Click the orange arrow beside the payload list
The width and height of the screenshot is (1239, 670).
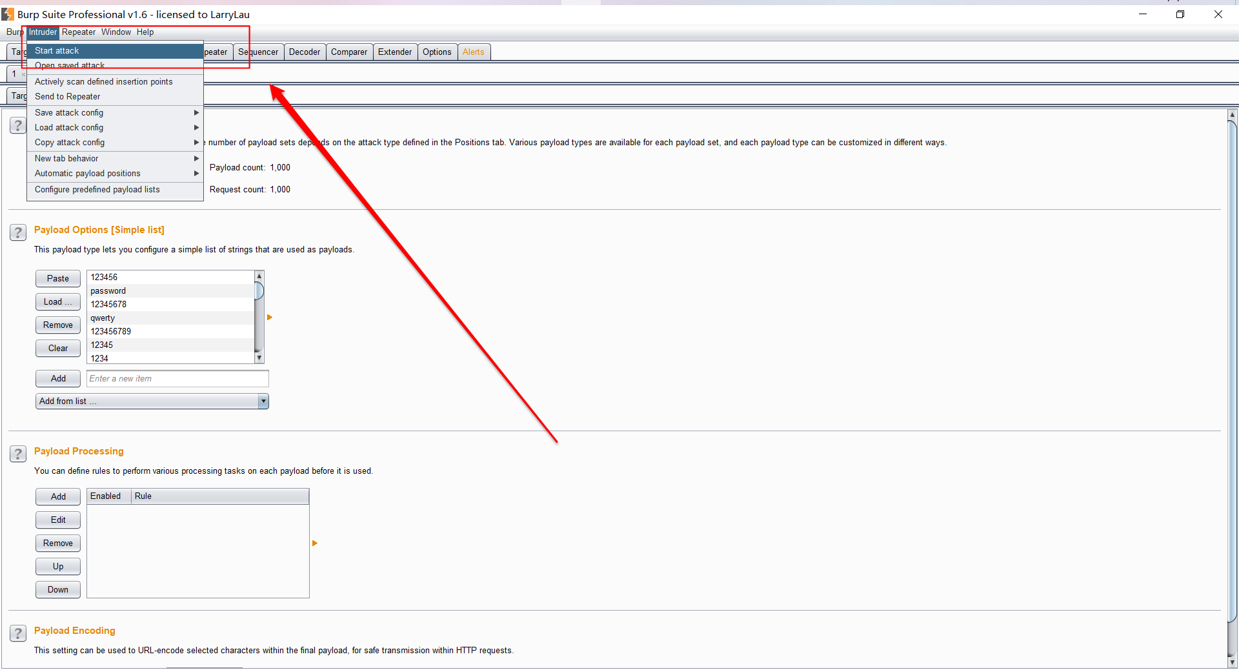point(270,318)
